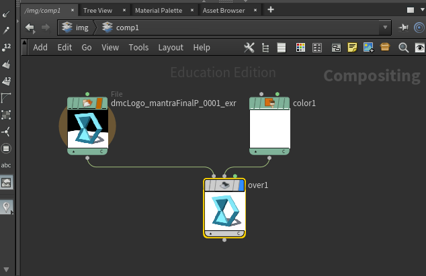Select the over1 node preview thumbnail
This screenshot has height=276, width=426.
click(224, 211)
